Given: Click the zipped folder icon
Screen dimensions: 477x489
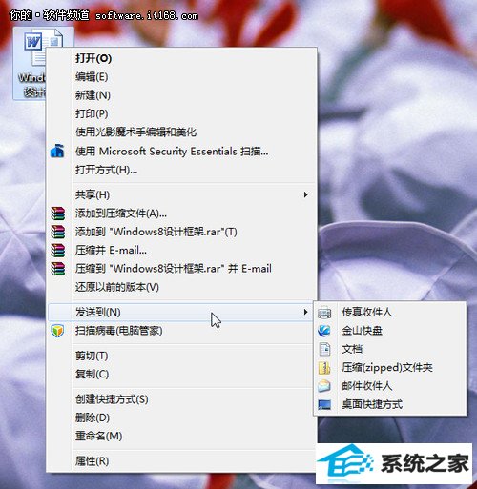Looking at the screenshot, I should click(x=324, y=368).
